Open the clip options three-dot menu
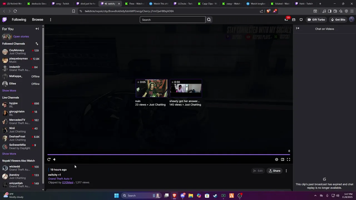356x200 pixels. pyautogui.click(x=286, y=171)
